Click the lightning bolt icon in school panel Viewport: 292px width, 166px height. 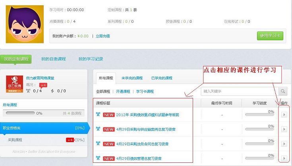click(52, 91)
